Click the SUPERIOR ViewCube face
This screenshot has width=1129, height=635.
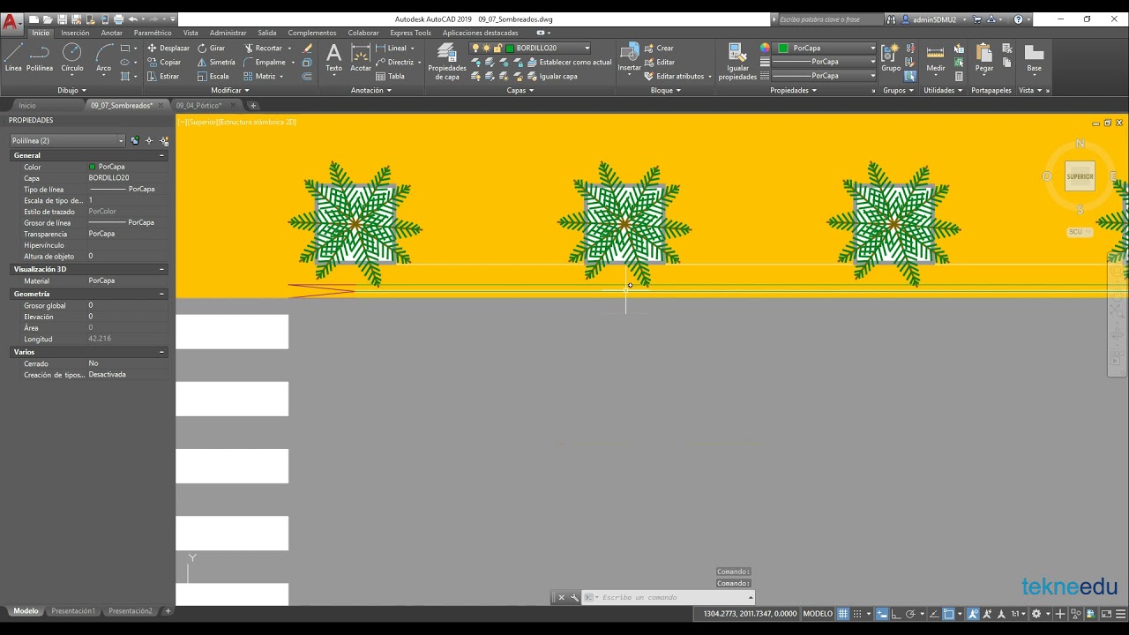pyautogui.click(x=1080, y=176)
